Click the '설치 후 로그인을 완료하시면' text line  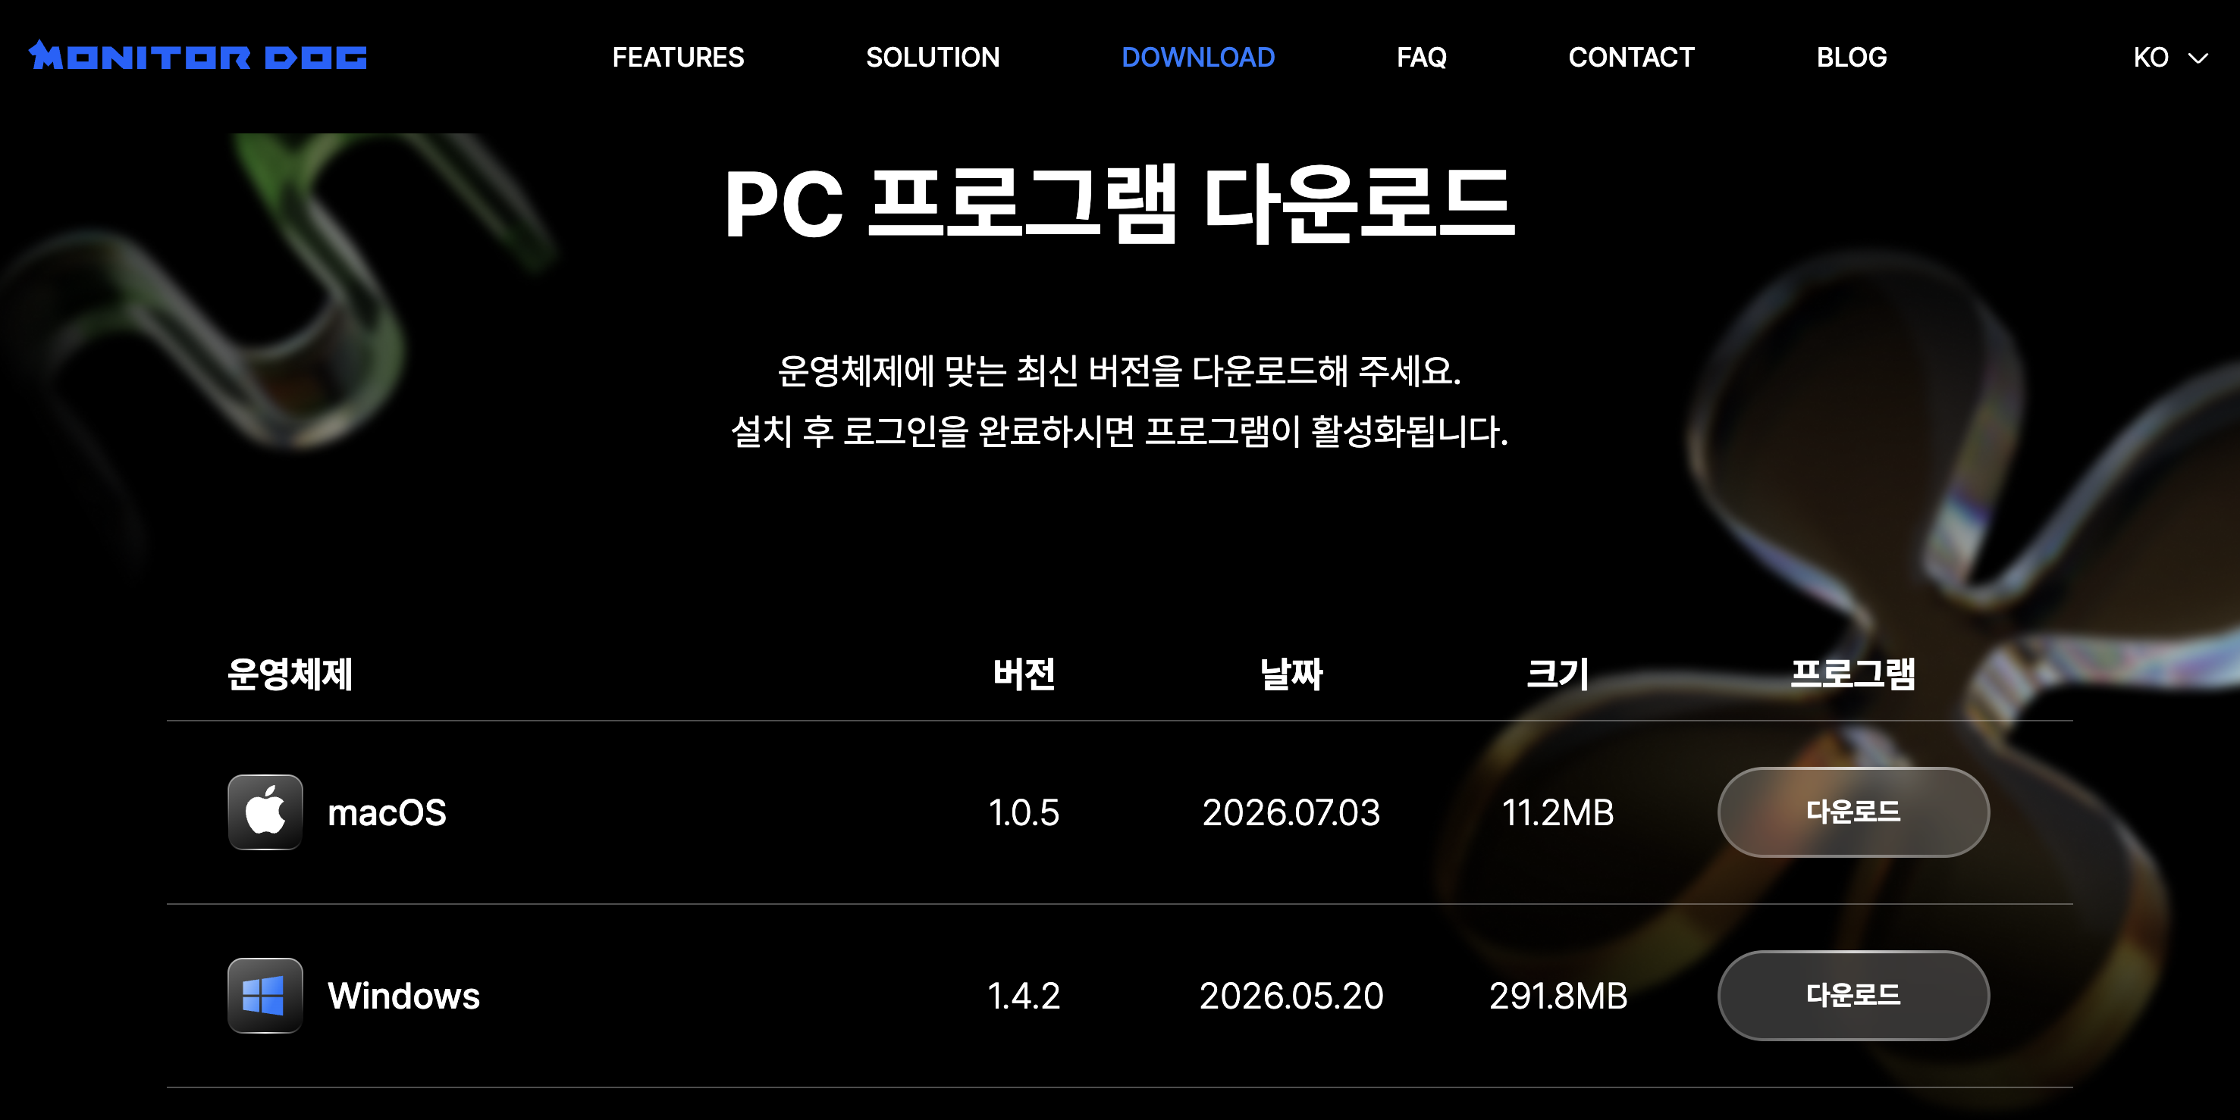pos(1120,431)
